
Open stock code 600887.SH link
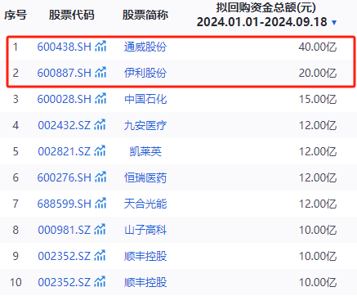65,73
